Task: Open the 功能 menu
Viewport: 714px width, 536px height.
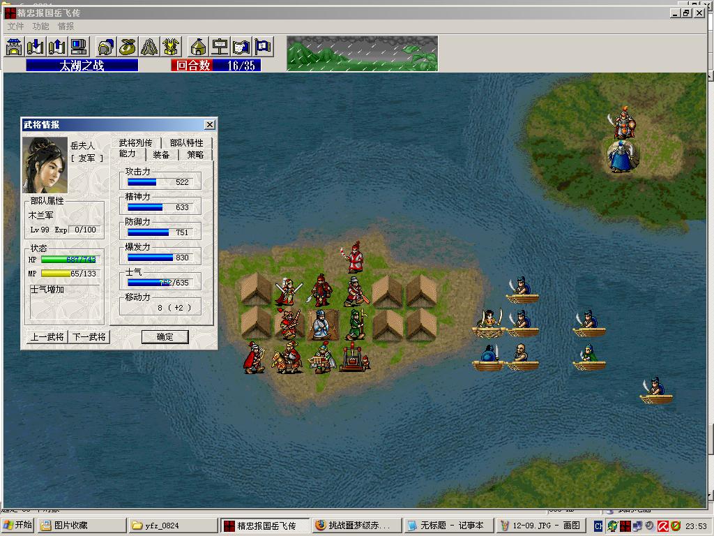Action: coord(40,27)
